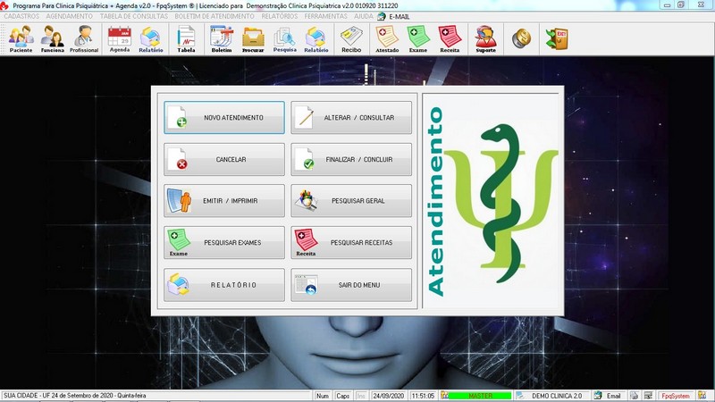Open the RELATÓRIOS menu
The image size is (715, 402).
pos(280,16)
